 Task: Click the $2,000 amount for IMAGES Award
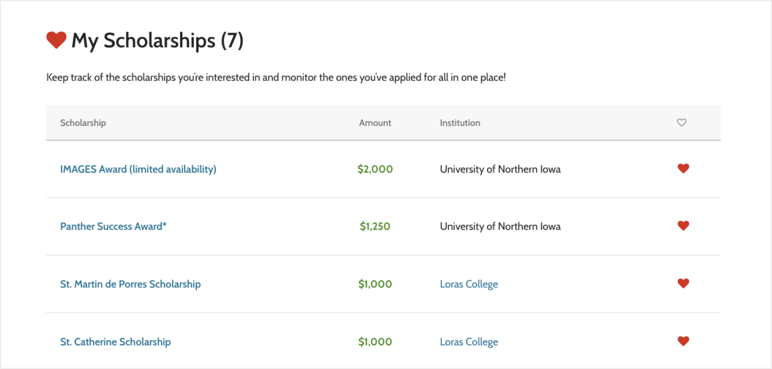tap(375, 169)
